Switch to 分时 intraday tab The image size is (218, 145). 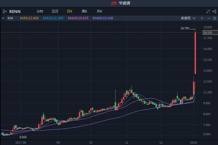point(40,11)
